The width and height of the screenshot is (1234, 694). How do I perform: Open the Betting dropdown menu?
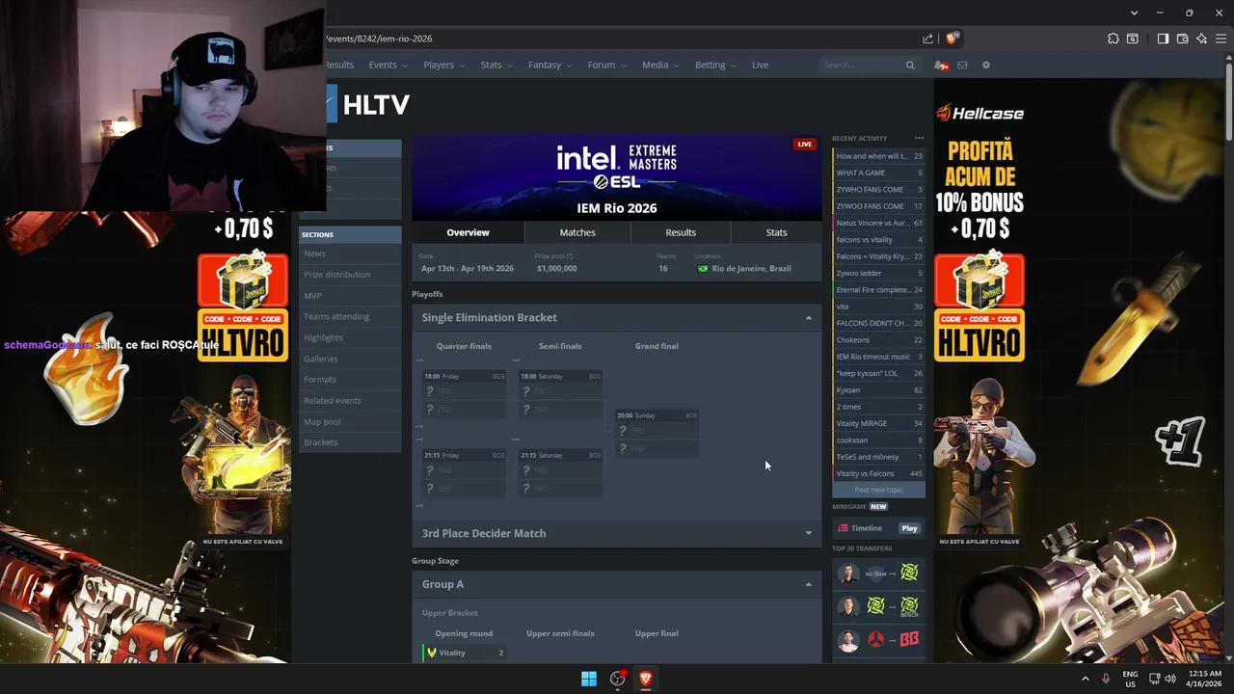coord(715,65)
